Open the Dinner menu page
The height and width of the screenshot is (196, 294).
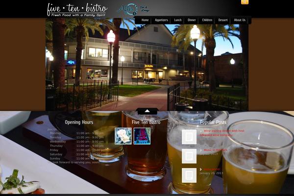click(192, 20)
